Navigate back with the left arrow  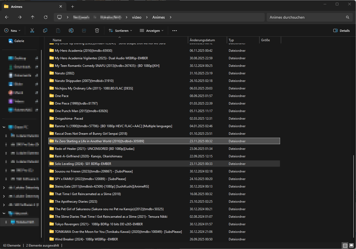(7, 17)
